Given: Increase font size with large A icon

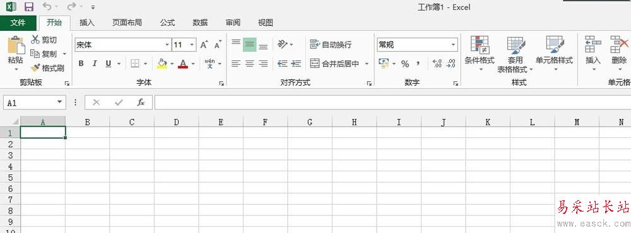Looking at the screenshot, I should pos(204,45).
